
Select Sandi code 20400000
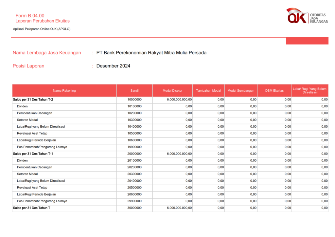click(x=134, y=181)
